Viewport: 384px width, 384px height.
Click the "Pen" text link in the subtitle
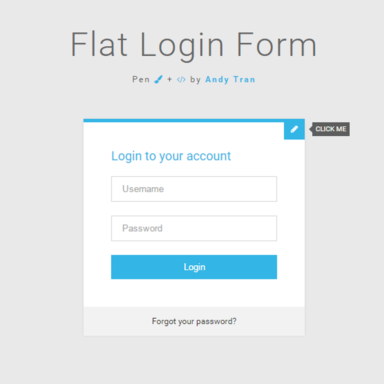141,79
